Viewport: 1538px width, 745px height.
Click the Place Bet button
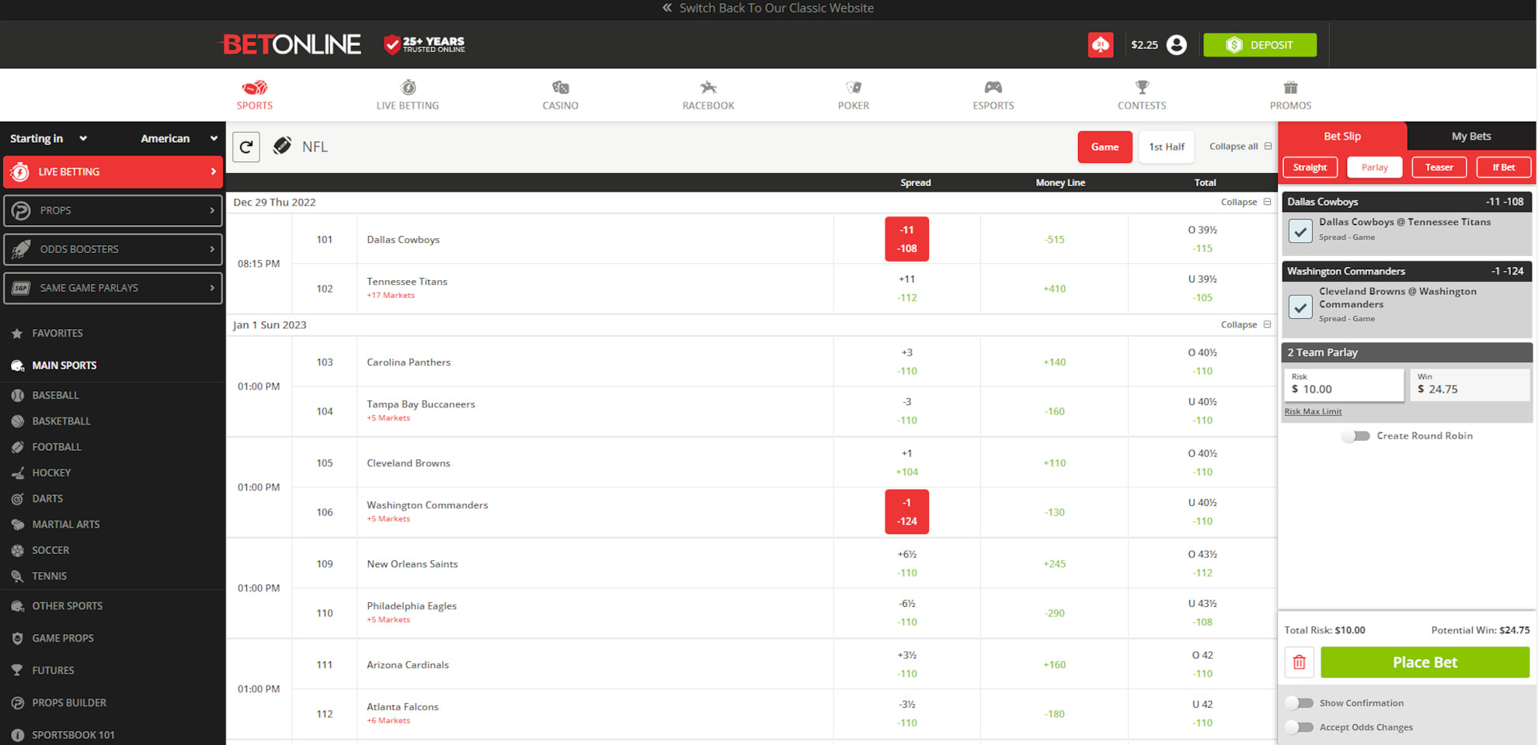pyautogui.click(x=1425, y=662)
